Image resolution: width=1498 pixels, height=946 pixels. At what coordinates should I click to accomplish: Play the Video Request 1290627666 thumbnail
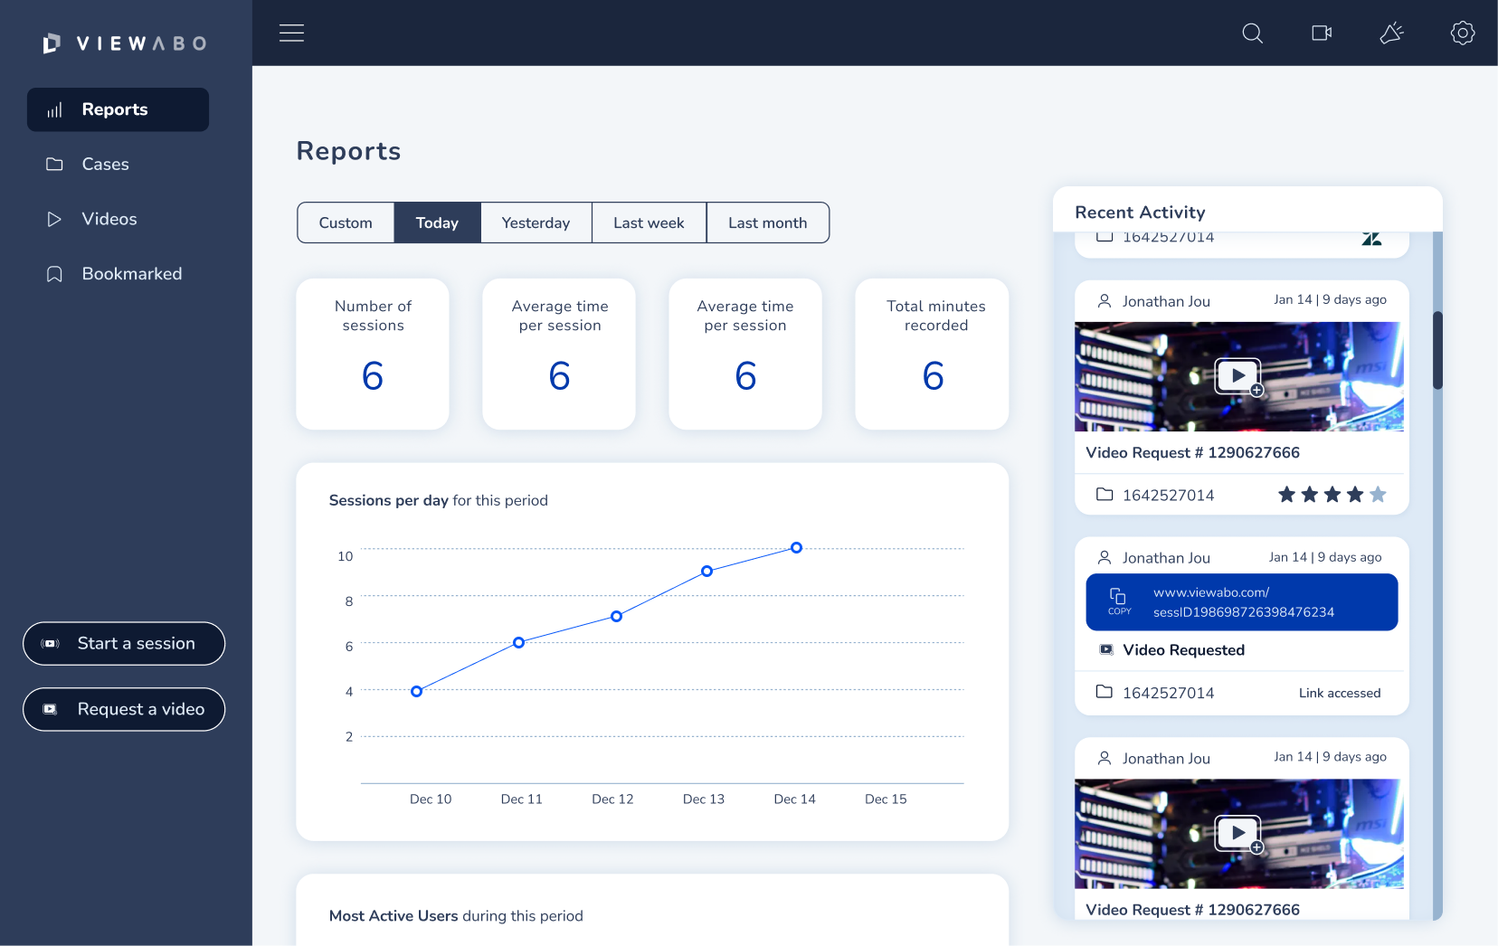coord(1238,377)
